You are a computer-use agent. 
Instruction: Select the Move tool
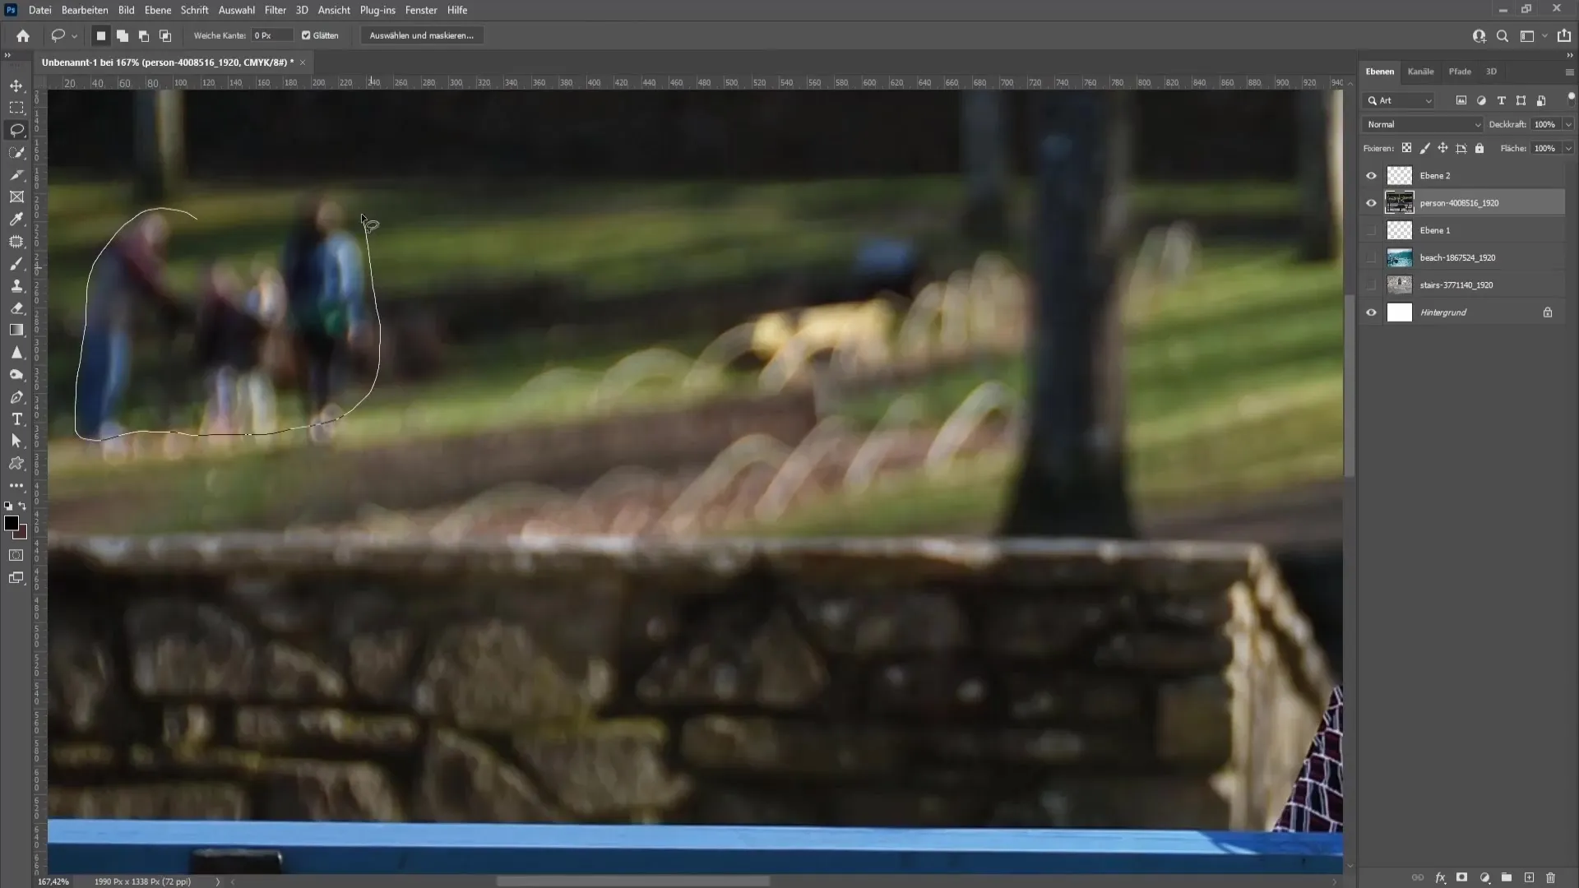click(16, 85)
